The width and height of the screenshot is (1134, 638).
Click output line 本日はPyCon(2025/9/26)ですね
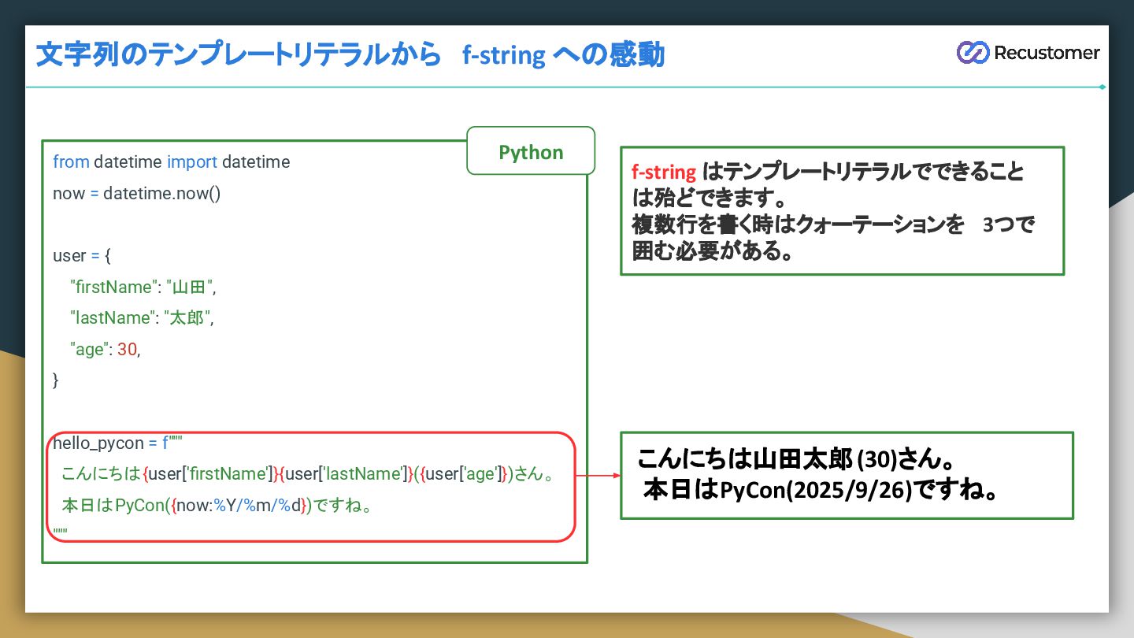821,490
